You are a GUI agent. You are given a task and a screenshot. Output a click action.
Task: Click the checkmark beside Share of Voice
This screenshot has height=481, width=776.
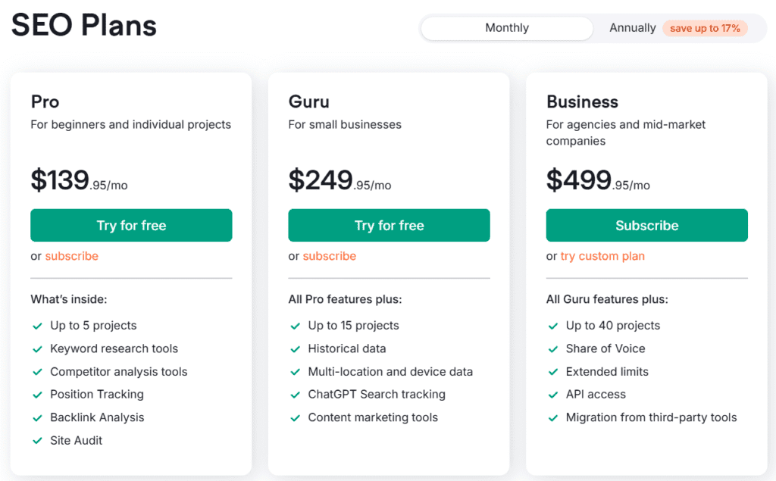(552, 348)
